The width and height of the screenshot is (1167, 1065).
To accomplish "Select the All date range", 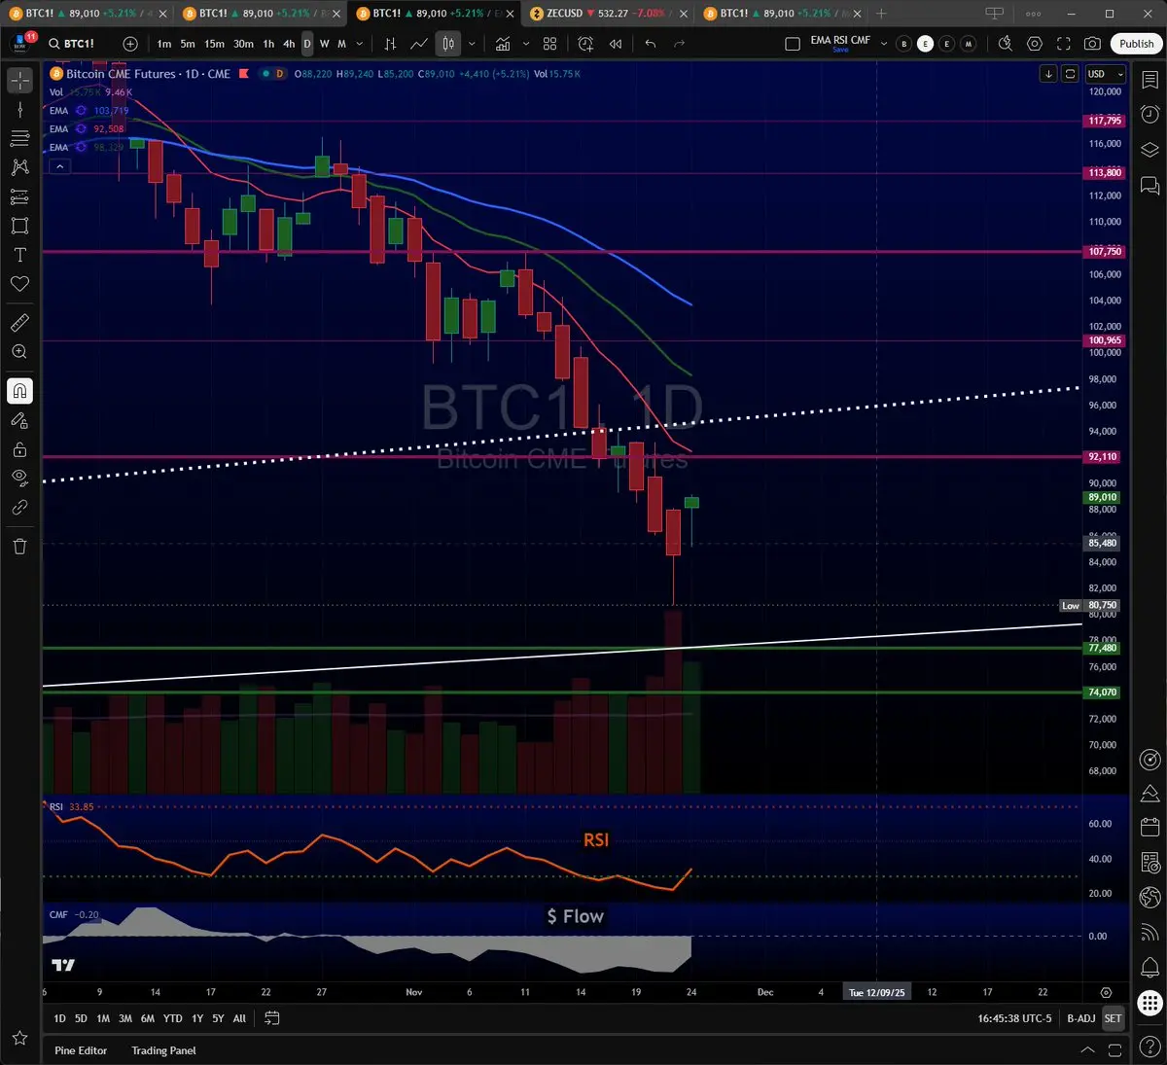I will click(x=239, y=1018).
